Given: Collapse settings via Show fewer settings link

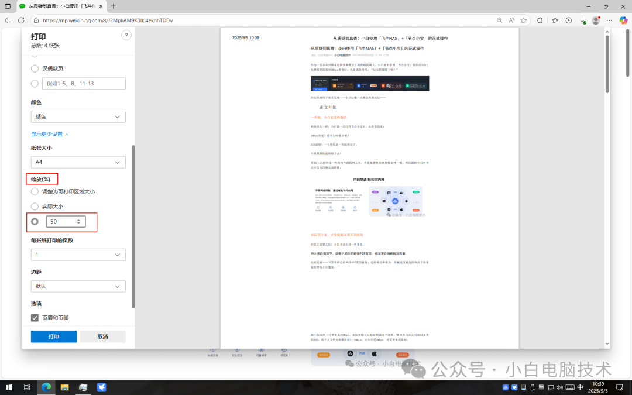Looking at the screenshot, I should 50,134.
